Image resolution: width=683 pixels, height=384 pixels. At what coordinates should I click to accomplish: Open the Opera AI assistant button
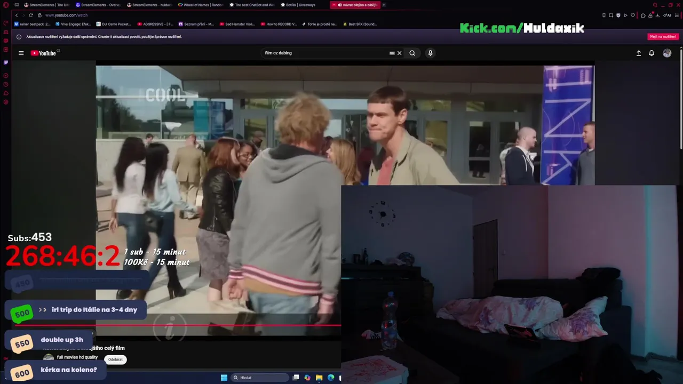click(667, 15)
